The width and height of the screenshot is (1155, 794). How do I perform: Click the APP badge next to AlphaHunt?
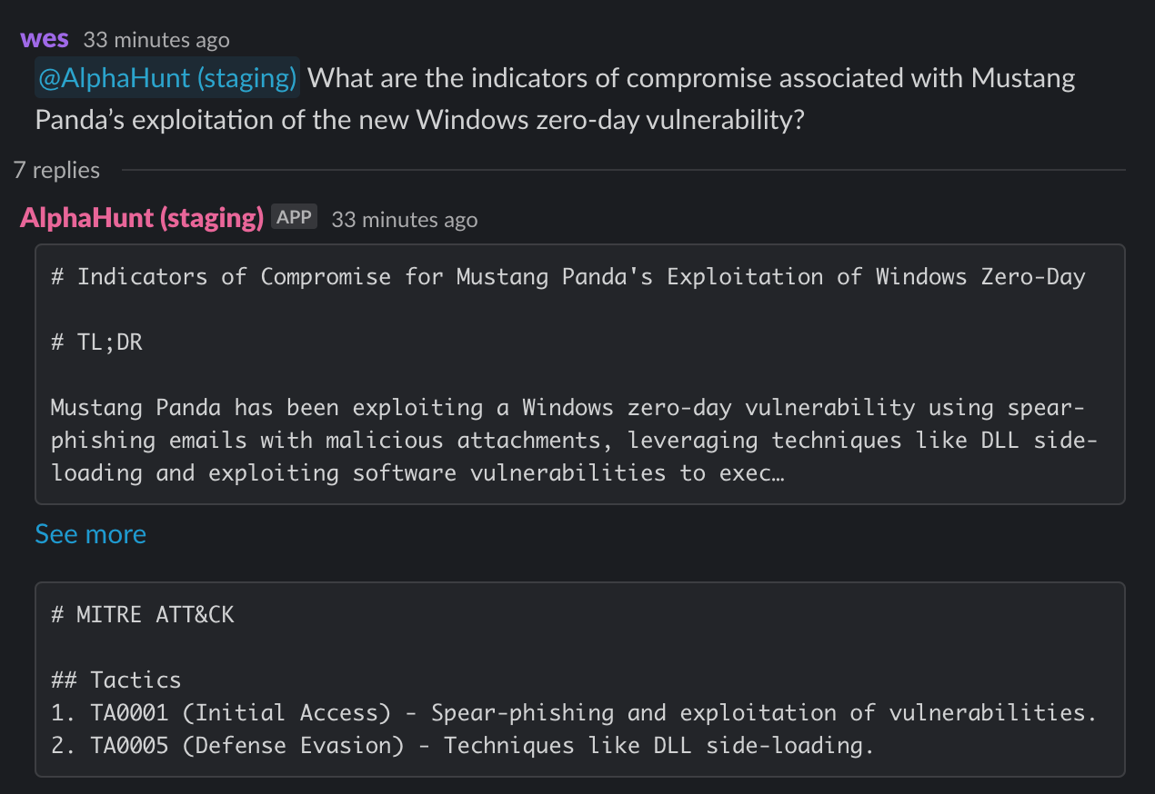tap(294, 217)
